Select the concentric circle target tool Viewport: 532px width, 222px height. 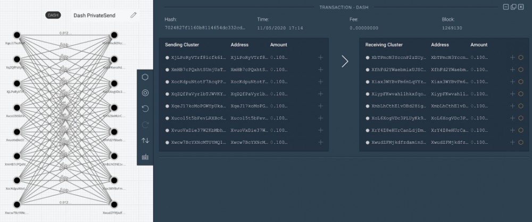tap(145, 93)
